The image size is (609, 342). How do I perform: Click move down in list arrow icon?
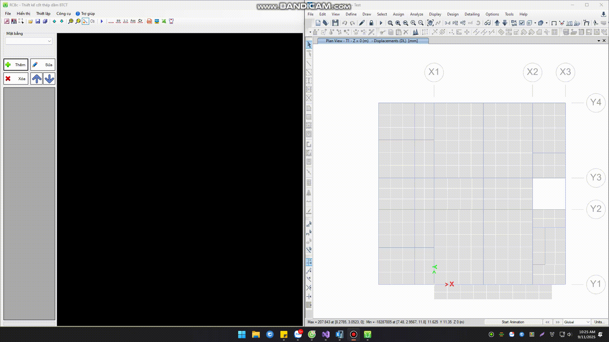click(505, 23)
